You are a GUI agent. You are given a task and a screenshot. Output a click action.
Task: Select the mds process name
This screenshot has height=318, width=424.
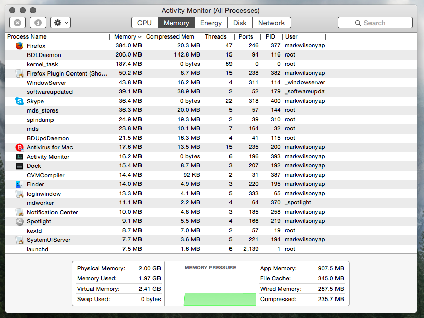(x=32, y=129)
